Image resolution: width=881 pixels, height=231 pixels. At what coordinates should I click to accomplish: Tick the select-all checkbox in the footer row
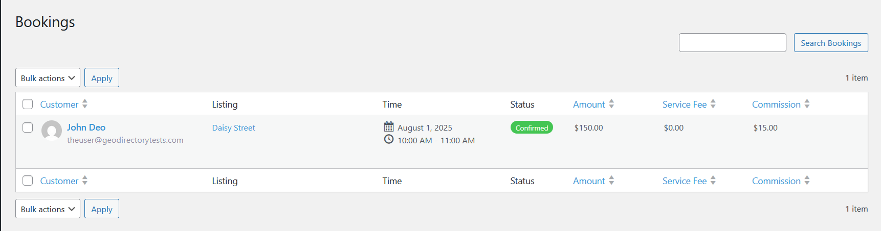point(28,181)
